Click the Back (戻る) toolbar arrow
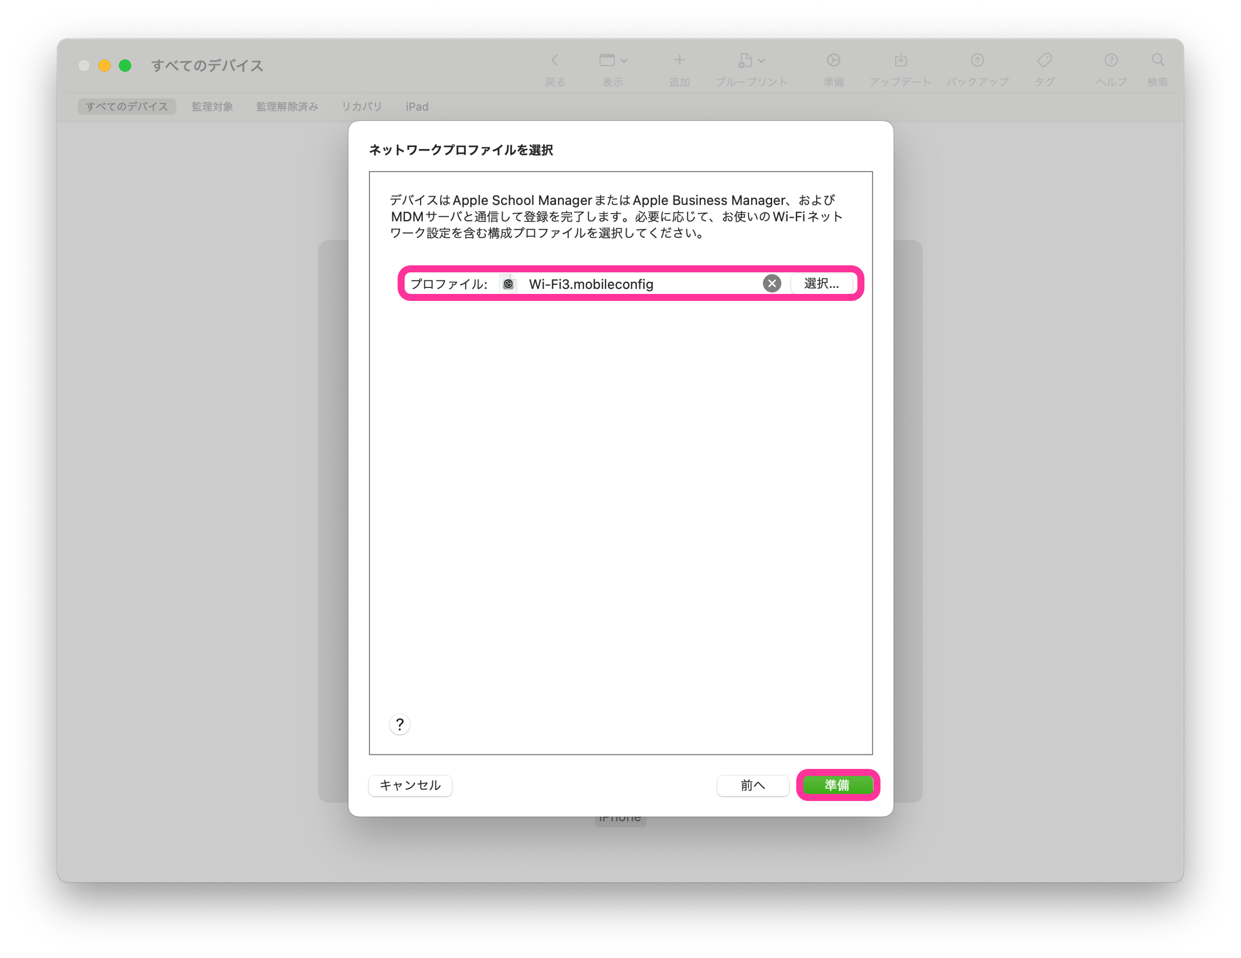The height and width of the screenshot is (958, 1241). [x=555, y=60]
